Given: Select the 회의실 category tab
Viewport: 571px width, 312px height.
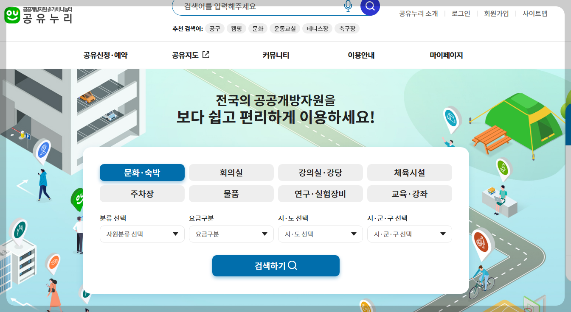Looking at the screenshot, I should (x=231, y=173).
